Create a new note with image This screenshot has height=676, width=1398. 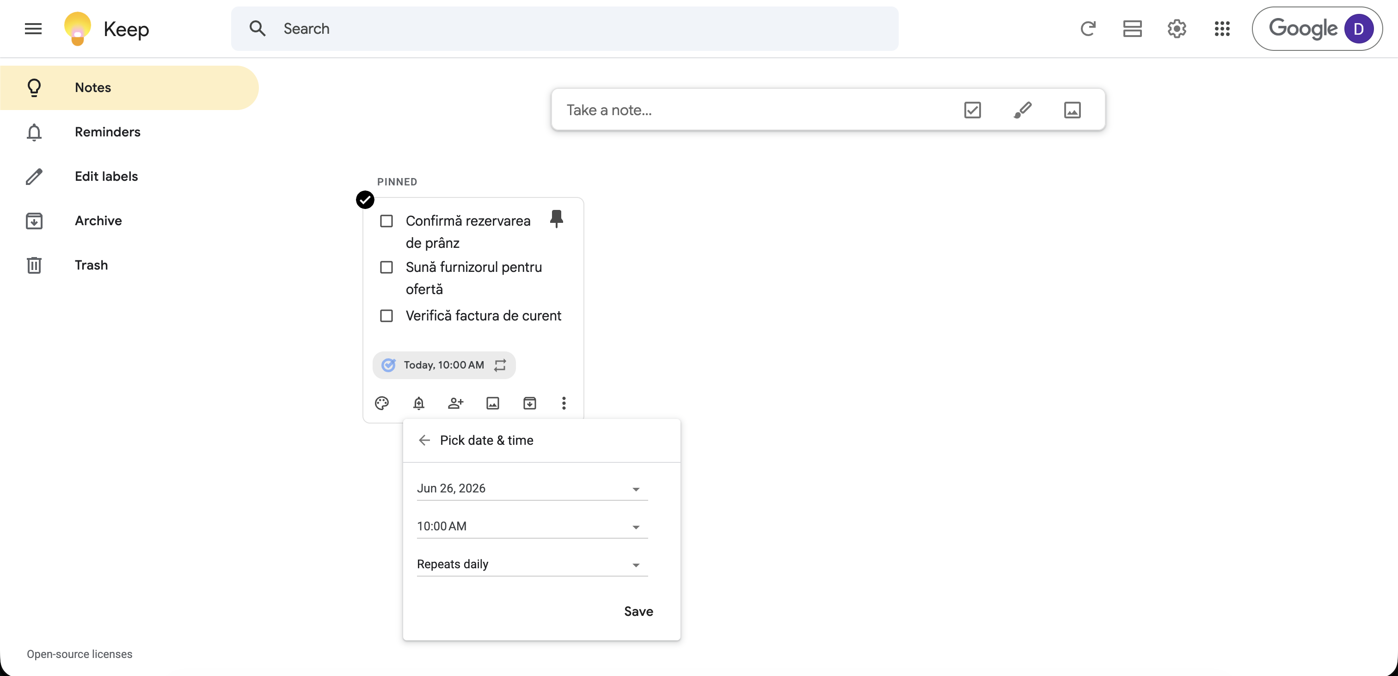(1072, 110)
